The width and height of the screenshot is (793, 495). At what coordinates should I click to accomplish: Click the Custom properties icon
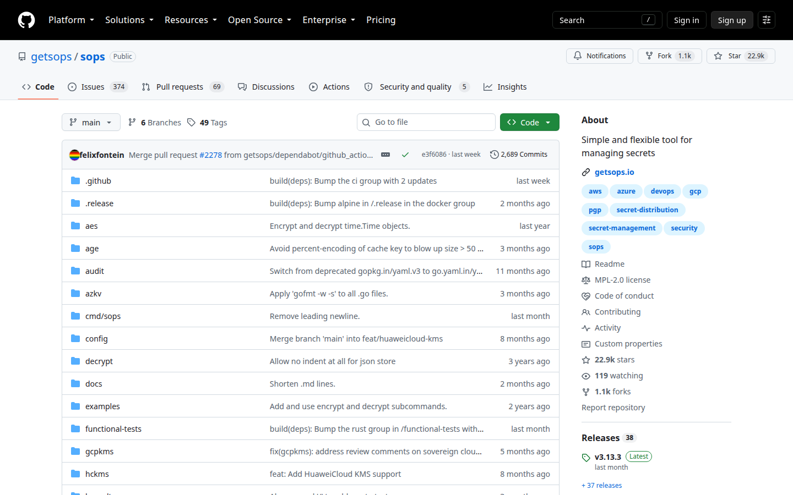[x=586, y=344]
